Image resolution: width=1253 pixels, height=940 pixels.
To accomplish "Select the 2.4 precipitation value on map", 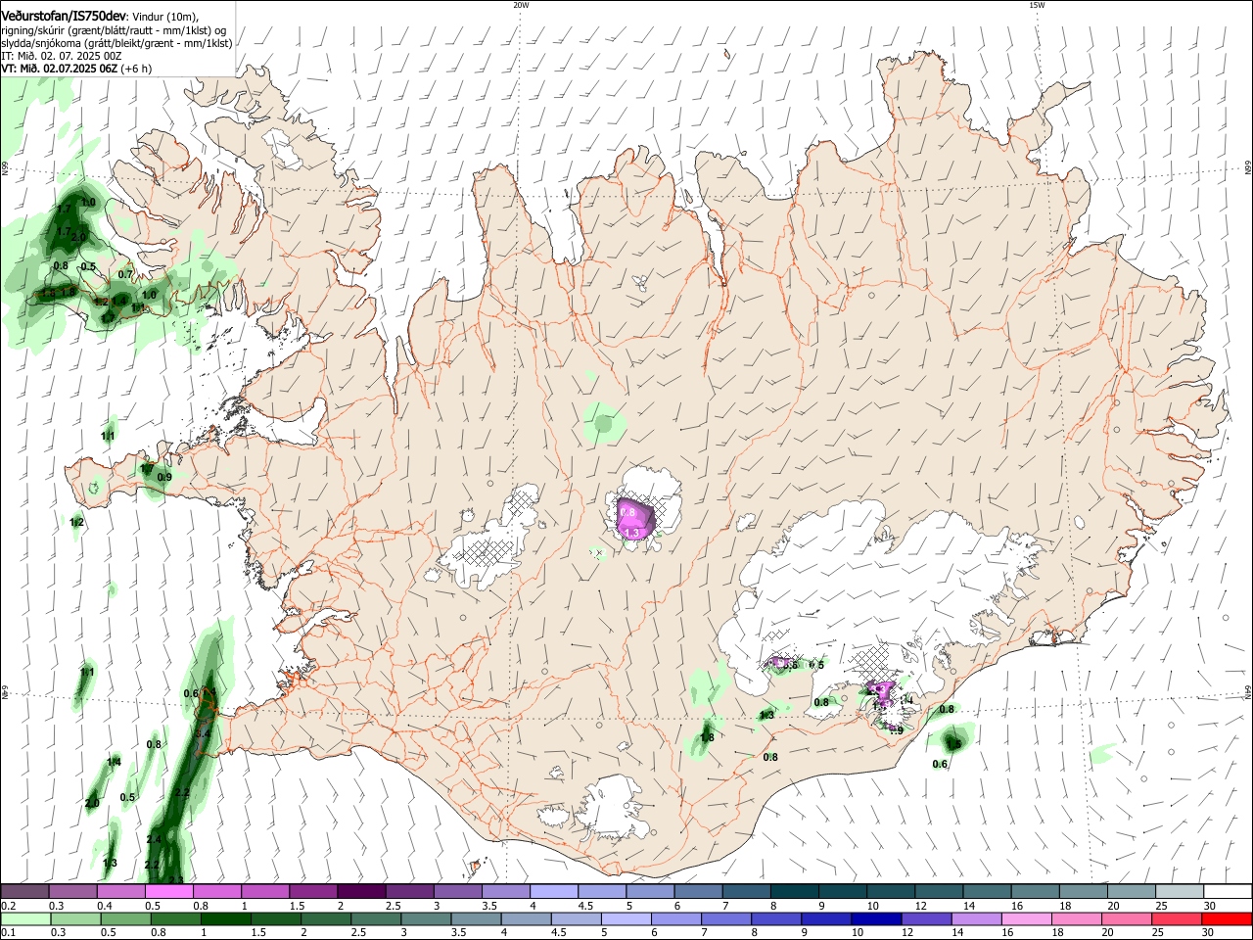I will 154,840.
